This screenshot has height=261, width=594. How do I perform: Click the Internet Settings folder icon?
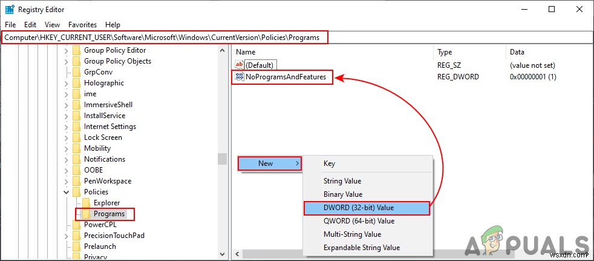tap(77, 127)
